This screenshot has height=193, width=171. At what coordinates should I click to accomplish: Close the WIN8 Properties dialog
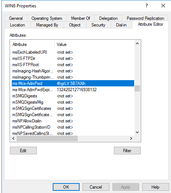coord(163,6)
